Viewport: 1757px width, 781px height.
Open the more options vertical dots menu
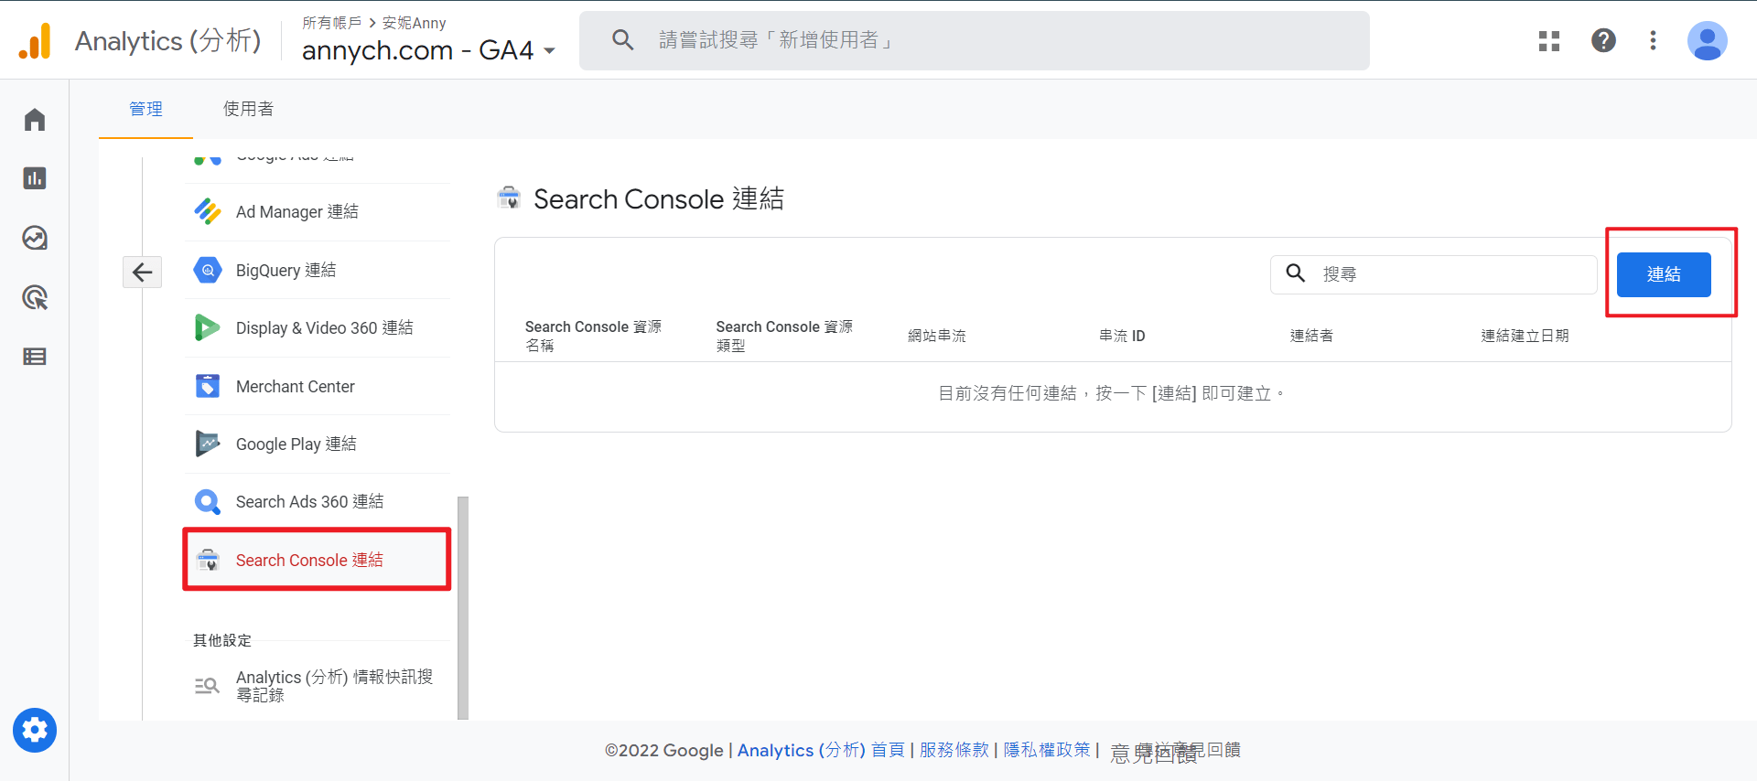[x=1653, y=40]
